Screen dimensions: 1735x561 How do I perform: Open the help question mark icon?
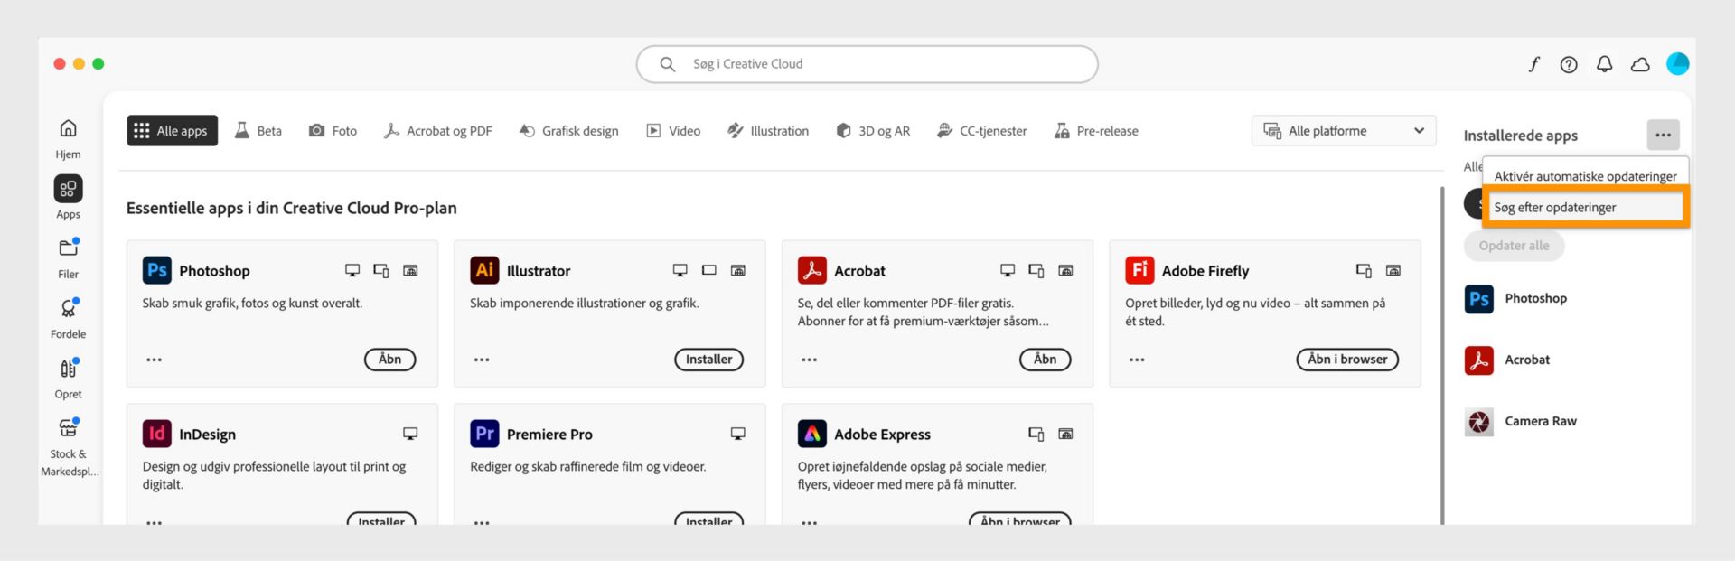coord(1569,64)
